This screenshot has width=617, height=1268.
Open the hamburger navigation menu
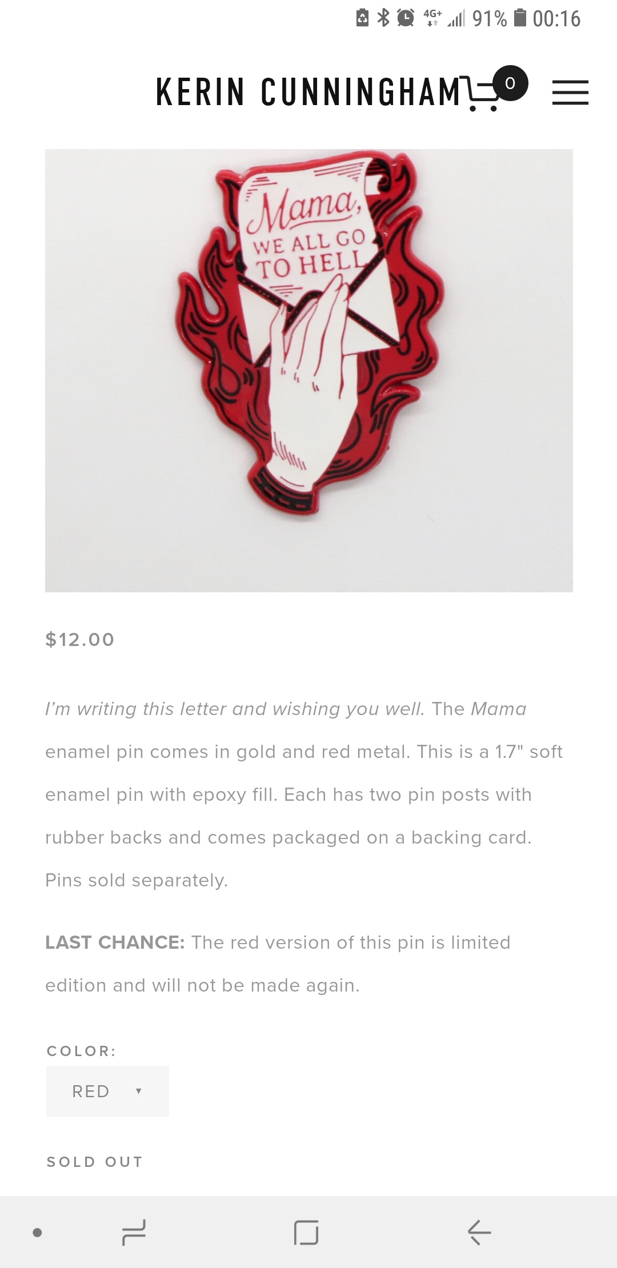tap(570, 93)
